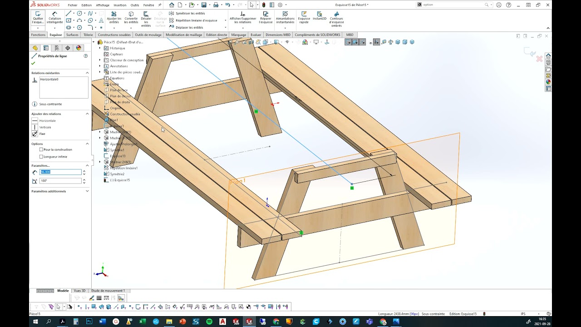This screenshot has height=327, width=581.
Task: Click Symétriser les entités
Action: click(x=187, y=14)
